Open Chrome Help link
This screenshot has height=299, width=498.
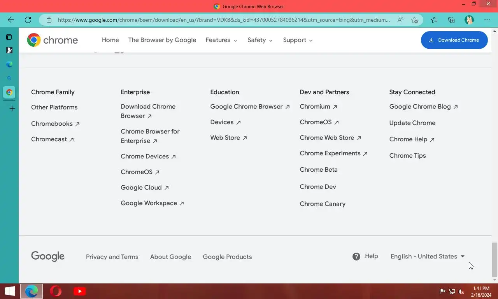click(412, 139)
